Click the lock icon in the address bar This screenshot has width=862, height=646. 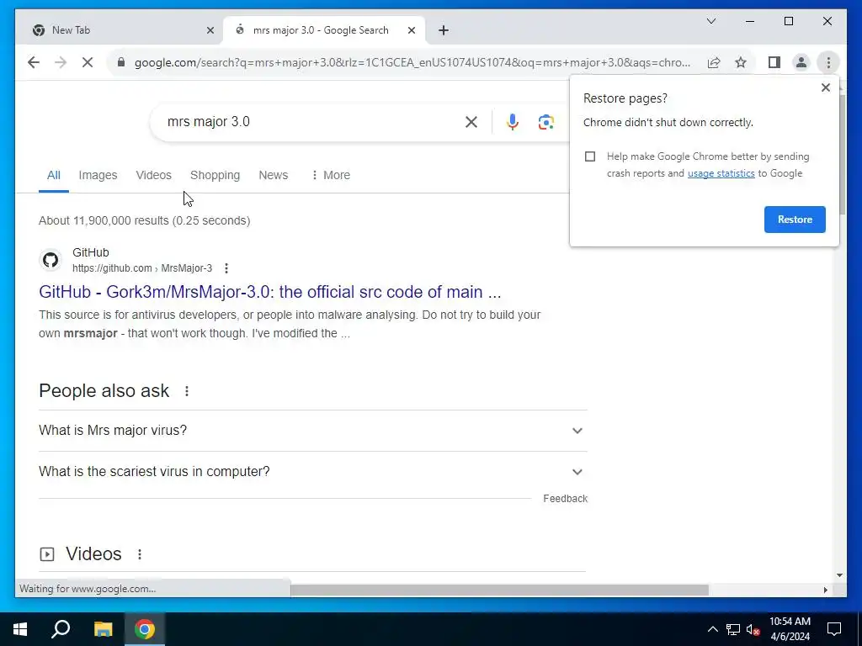click(121, 62)
